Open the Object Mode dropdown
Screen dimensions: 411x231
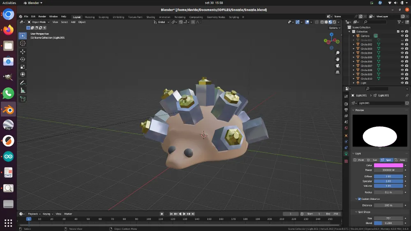click(x=38, y=22)
